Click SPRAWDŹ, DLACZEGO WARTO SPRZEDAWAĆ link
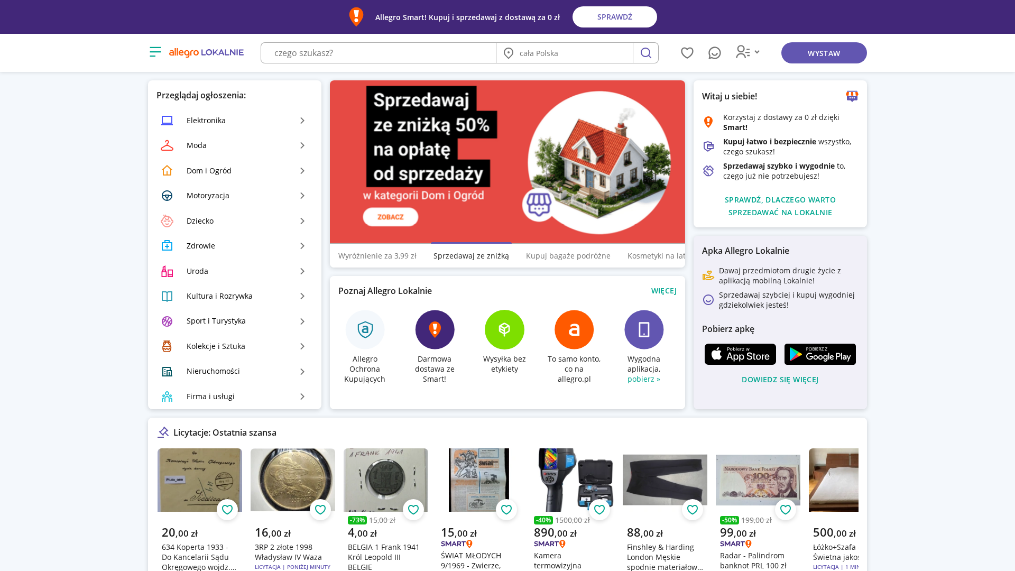This screenshot has height=571, width=1015. click(x=780, y=206)
